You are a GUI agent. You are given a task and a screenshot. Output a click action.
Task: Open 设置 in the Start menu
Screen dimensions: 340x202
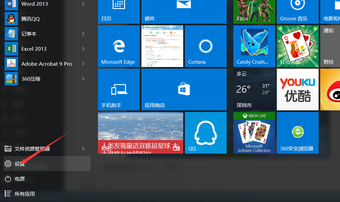coord(47,164)
